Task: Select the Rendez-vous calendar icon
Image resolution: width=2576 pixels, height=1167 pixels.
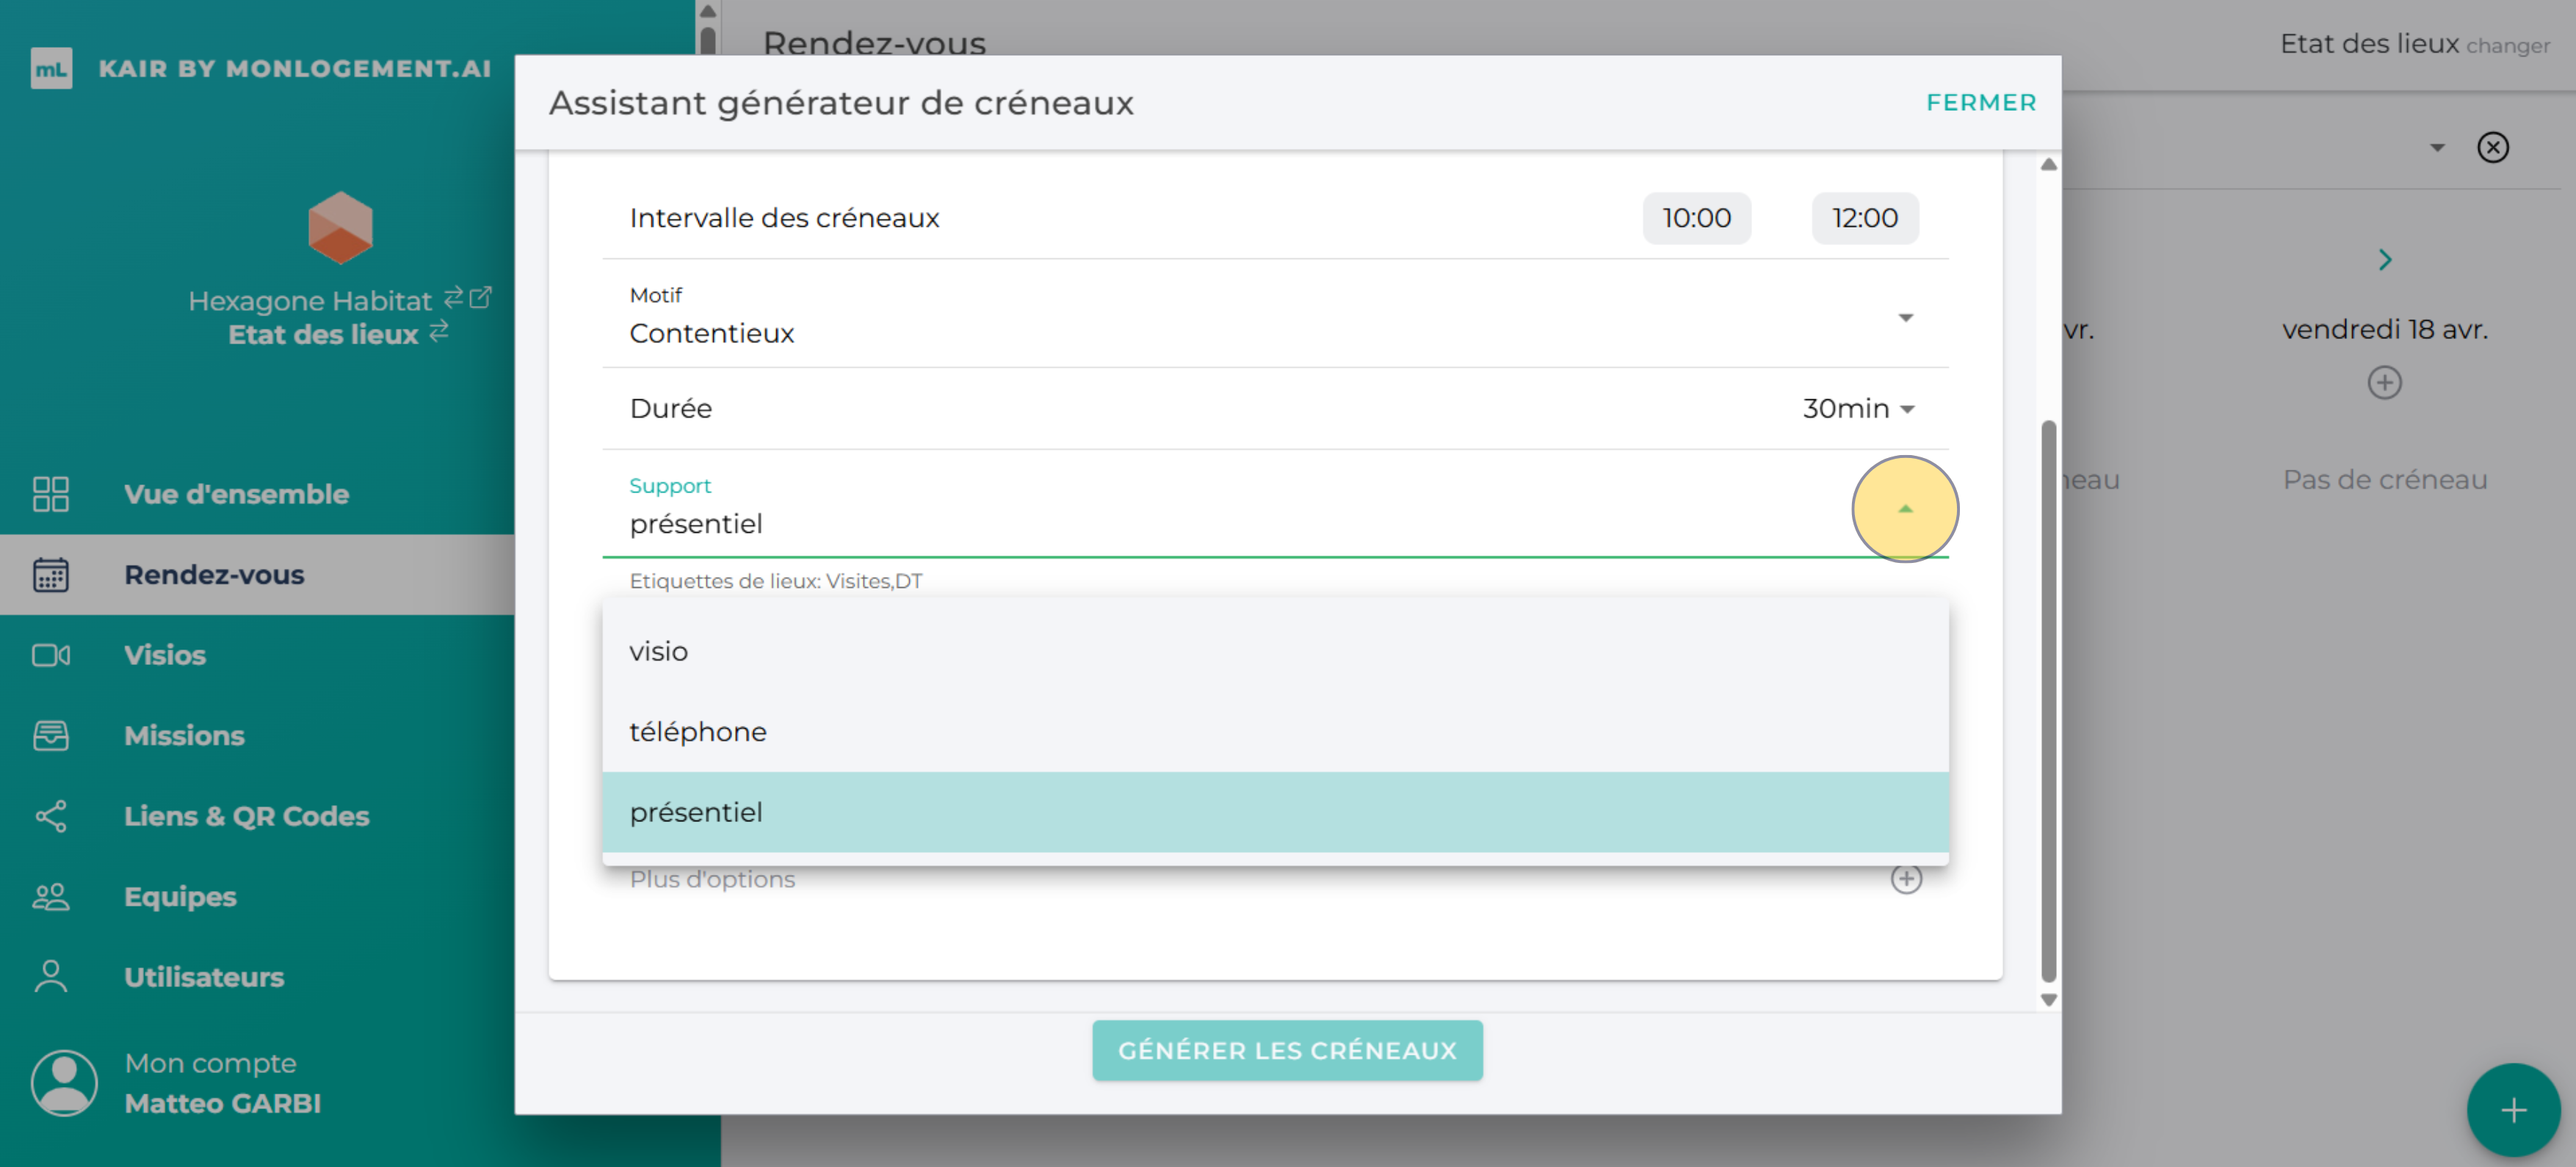Action: point(51,575)
